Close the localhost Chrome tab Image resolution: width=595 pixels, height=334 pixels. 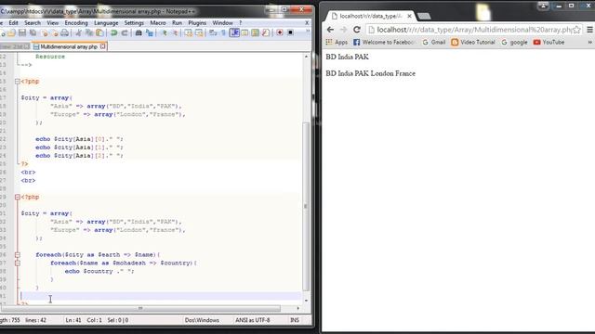(409, 16)
